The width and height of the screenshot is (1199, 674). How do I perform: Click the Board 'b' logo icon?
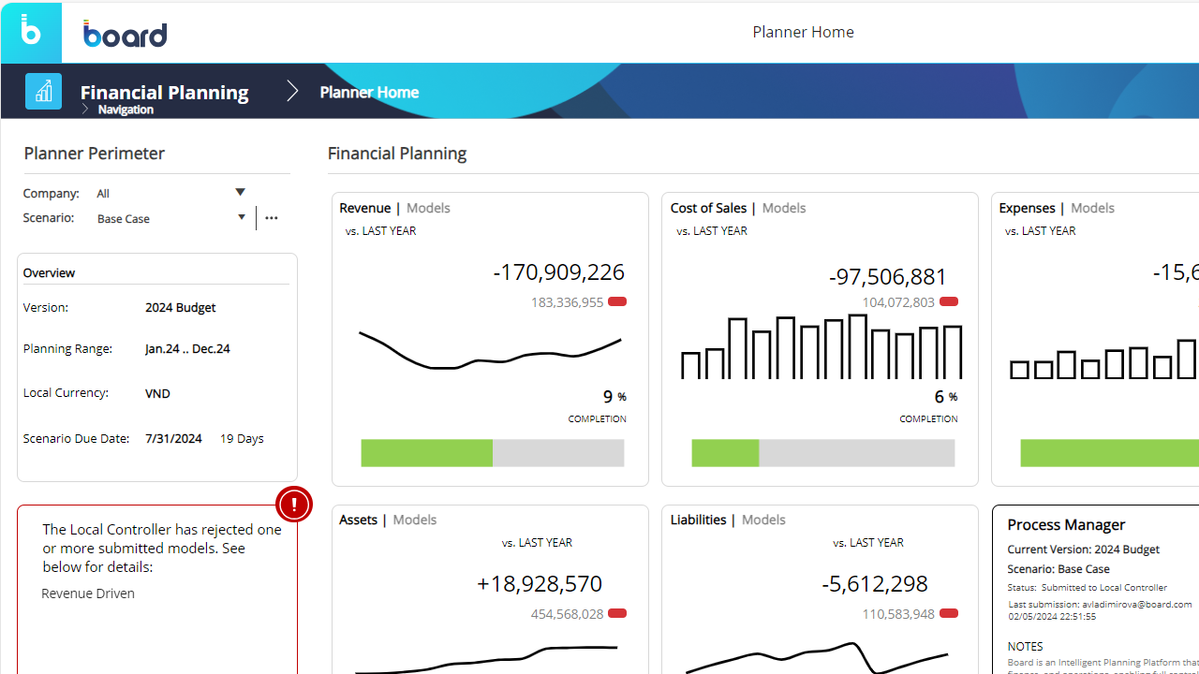(31, 32)
